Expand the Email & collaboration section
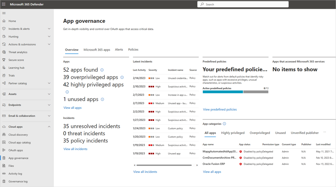The height and width of the screenshot is (187, 336). pos(49,116)
